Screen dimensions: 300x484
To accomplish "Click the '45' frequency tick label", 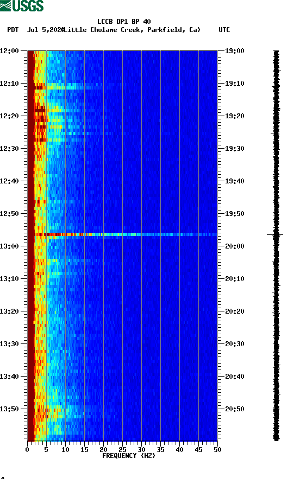I will (x=198, y=450).
